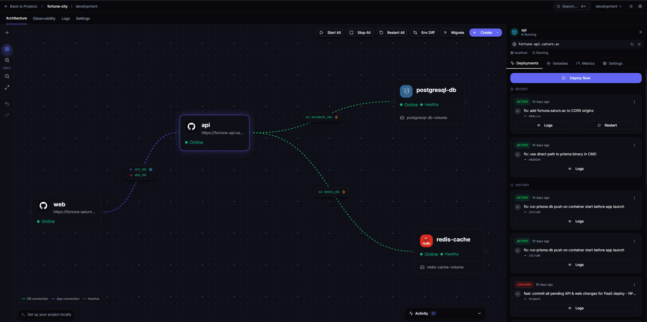Open the settings gear in top bar
The width and height of the screenshot is (647, 322).
[640, 6]
